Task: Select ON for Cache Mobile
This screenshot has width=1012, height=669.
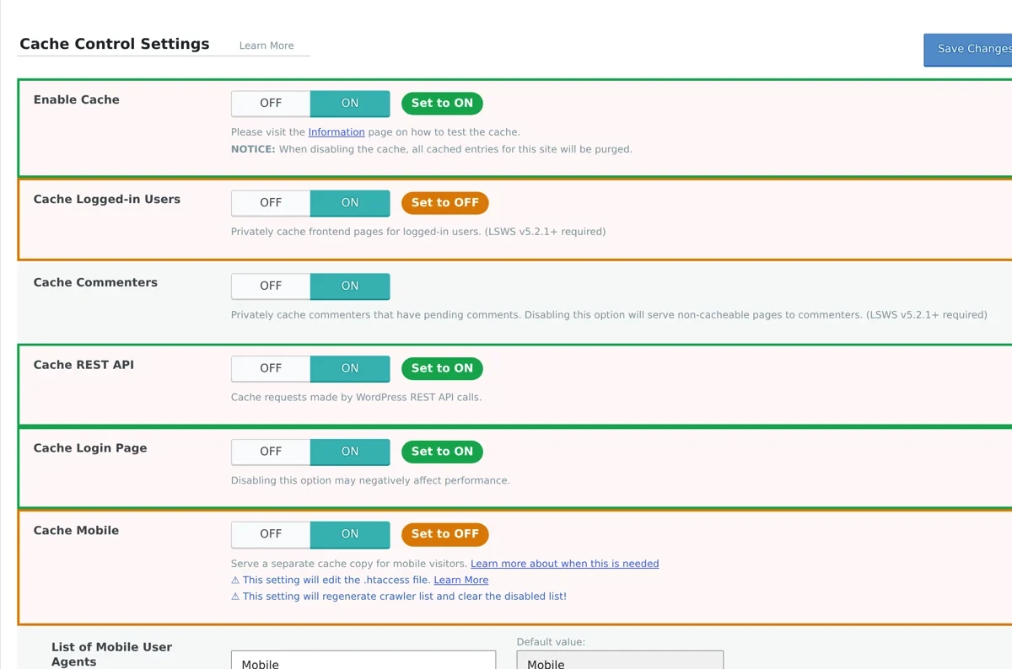Action: (x=350, y=534)
